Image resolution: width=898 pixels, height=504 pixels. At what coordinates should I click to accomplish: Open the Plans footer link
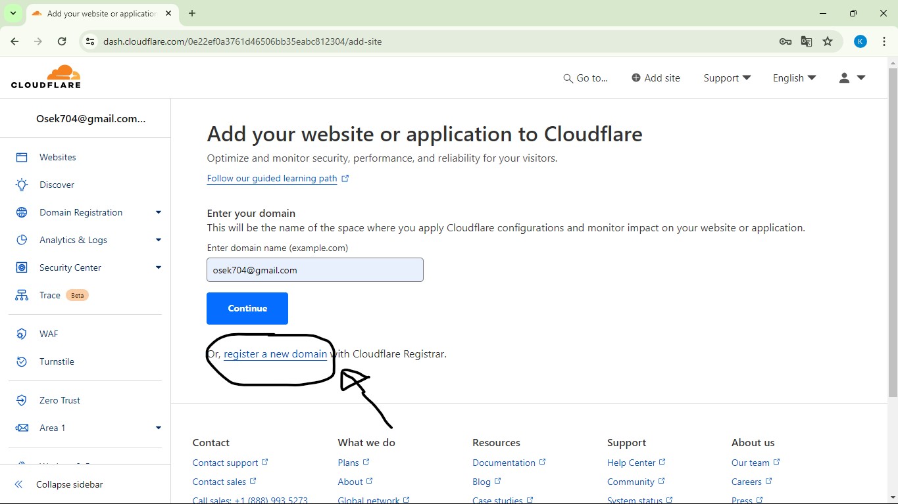tap(353, 463)
